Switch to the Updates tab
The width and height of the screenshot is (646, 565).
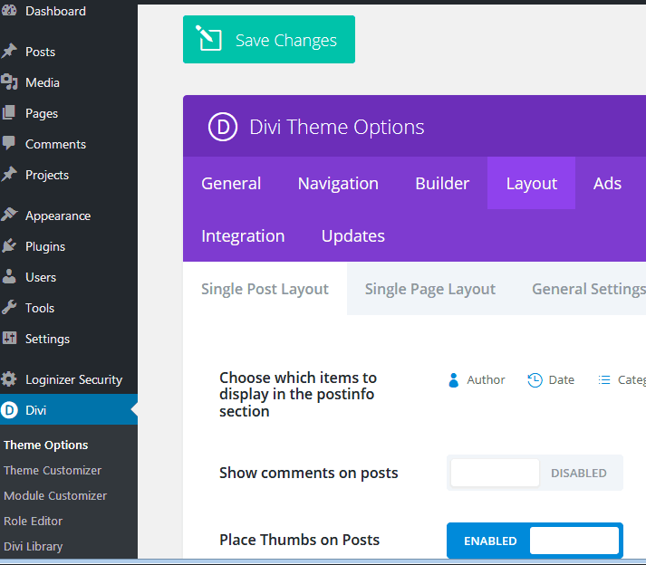tap(353, 236)
